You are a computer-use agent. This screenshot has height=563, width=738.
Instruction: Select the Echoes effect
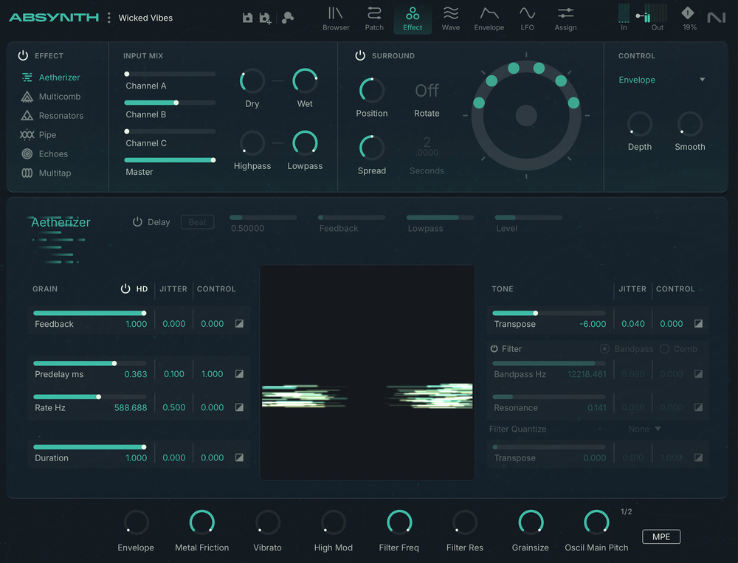[x=45, y=154]
